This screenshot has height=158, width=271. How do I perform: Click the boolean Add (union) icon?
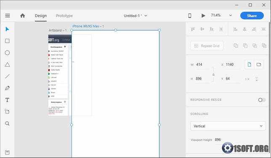pyautogui.click(x=236, y=46)
